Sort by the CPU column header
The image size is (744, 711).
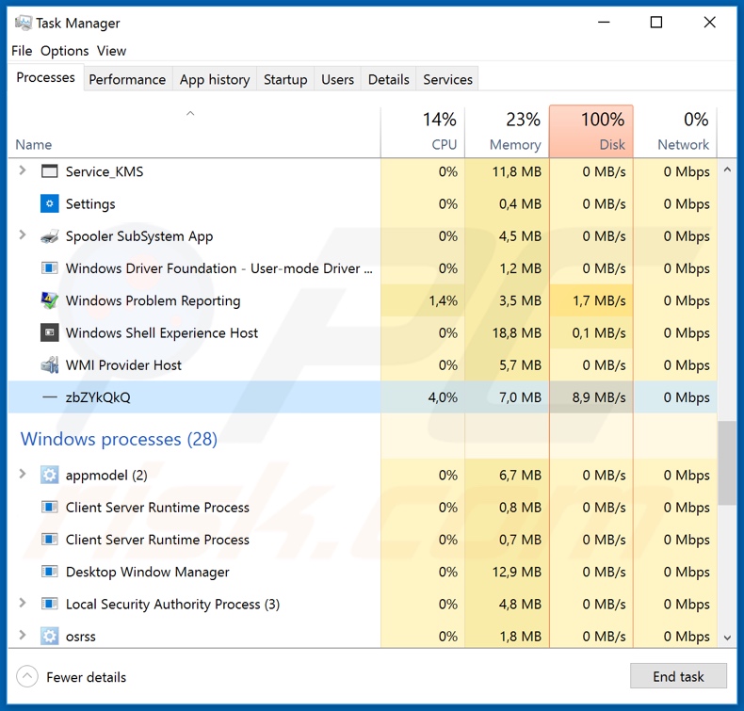pos(423,133)
